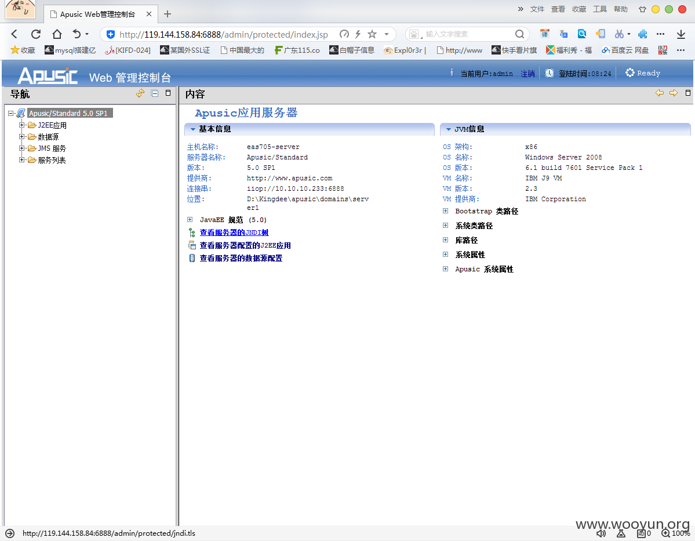Open the [KIFD-024] bookmark
The image size is (695, 541).
tap(128, 50)
